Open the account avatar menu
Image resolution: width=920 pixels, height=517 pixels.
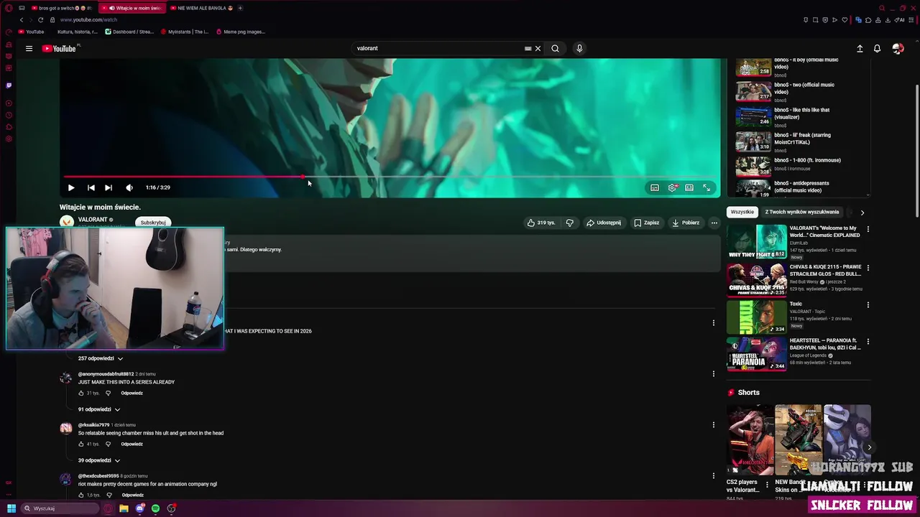tap(898, 49)
